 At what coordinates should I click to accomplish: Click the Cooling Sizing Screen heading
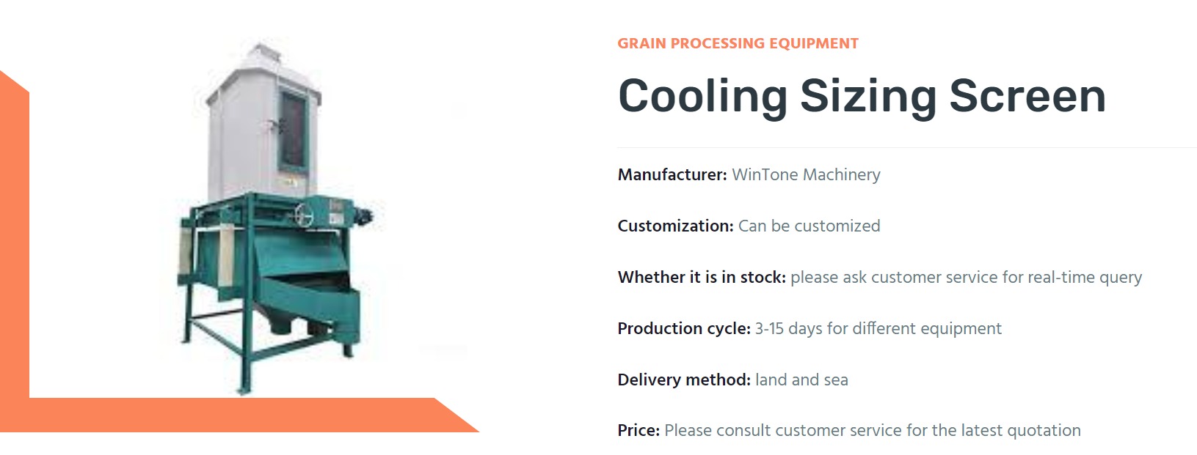click(x=862, y=96)
